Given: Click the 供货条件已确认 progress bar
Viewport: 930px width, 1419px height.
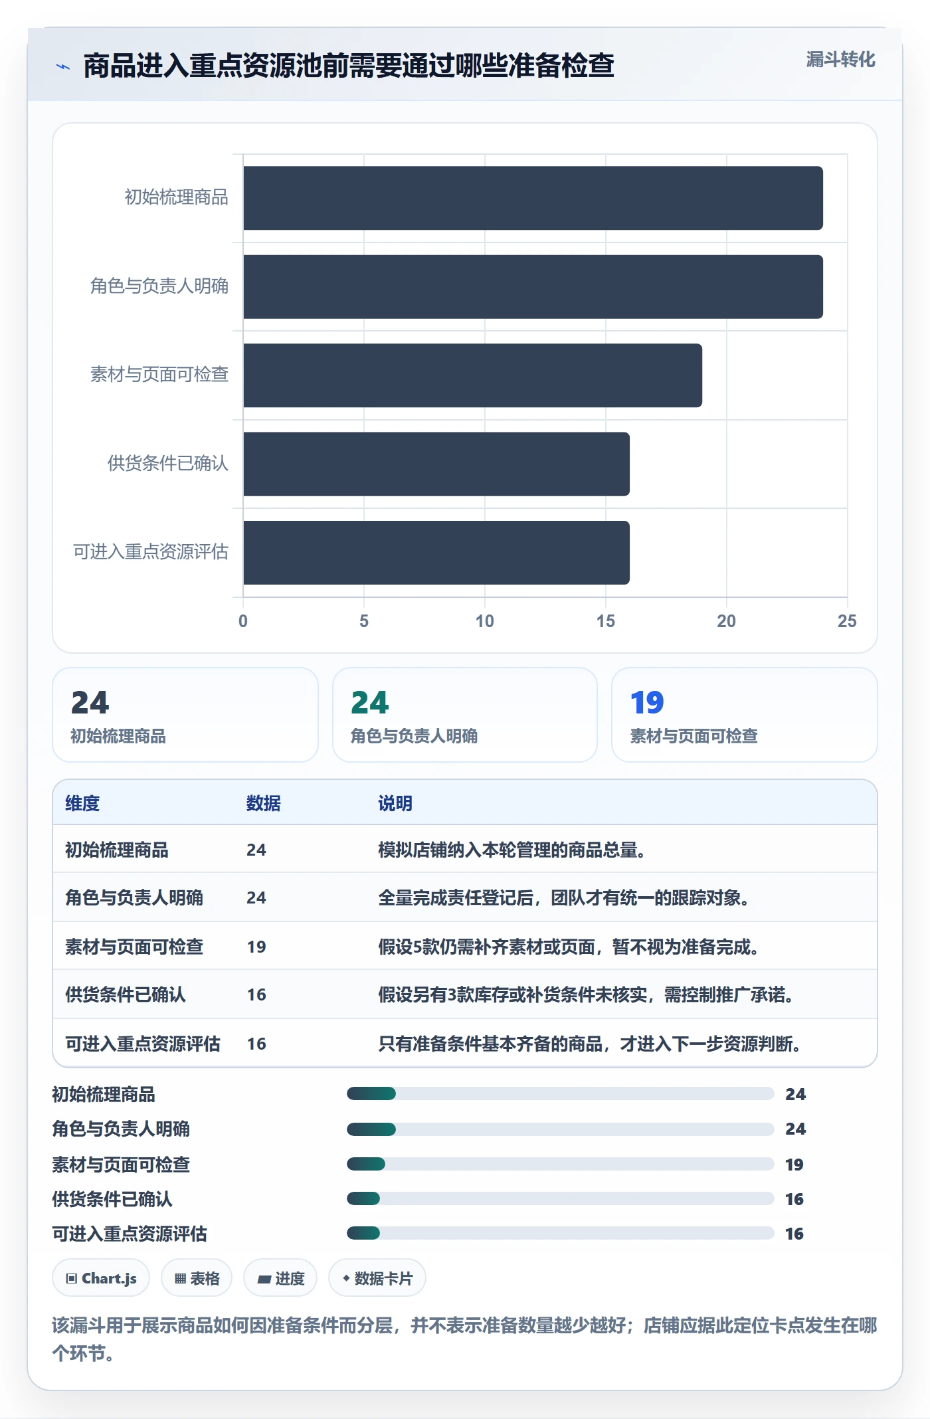Looking at the screenshot, I should click(561, 1198).
